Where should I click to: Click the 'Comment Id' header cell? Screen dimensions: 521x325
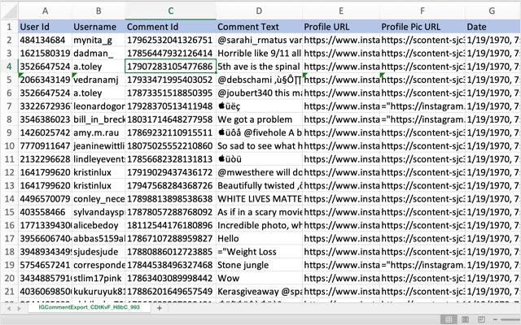coord(171,27)
